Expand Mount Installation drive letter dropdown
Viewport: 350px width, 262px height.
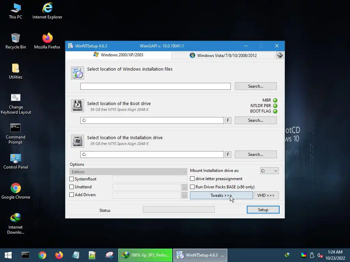pyautogui.click(x=269, y=171)
